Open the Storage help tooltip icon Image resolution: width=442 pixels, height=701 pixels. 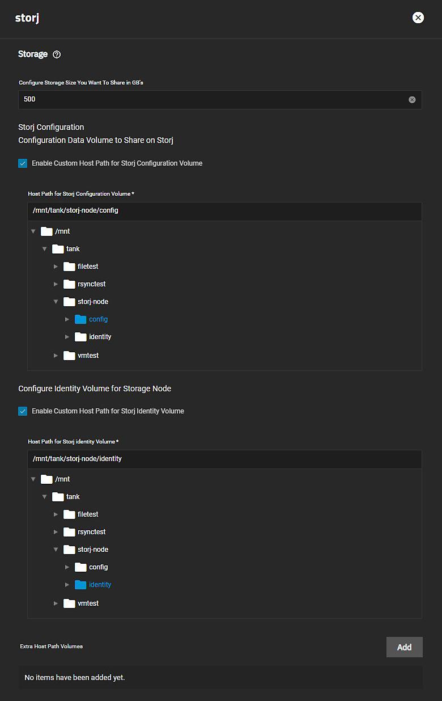click(57, 54)
